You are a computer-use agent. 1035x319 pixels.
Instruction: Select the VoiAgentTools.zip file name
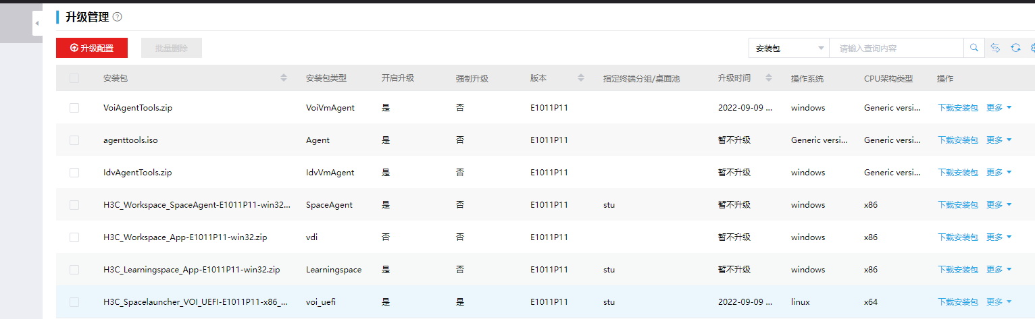pos(138,108)
